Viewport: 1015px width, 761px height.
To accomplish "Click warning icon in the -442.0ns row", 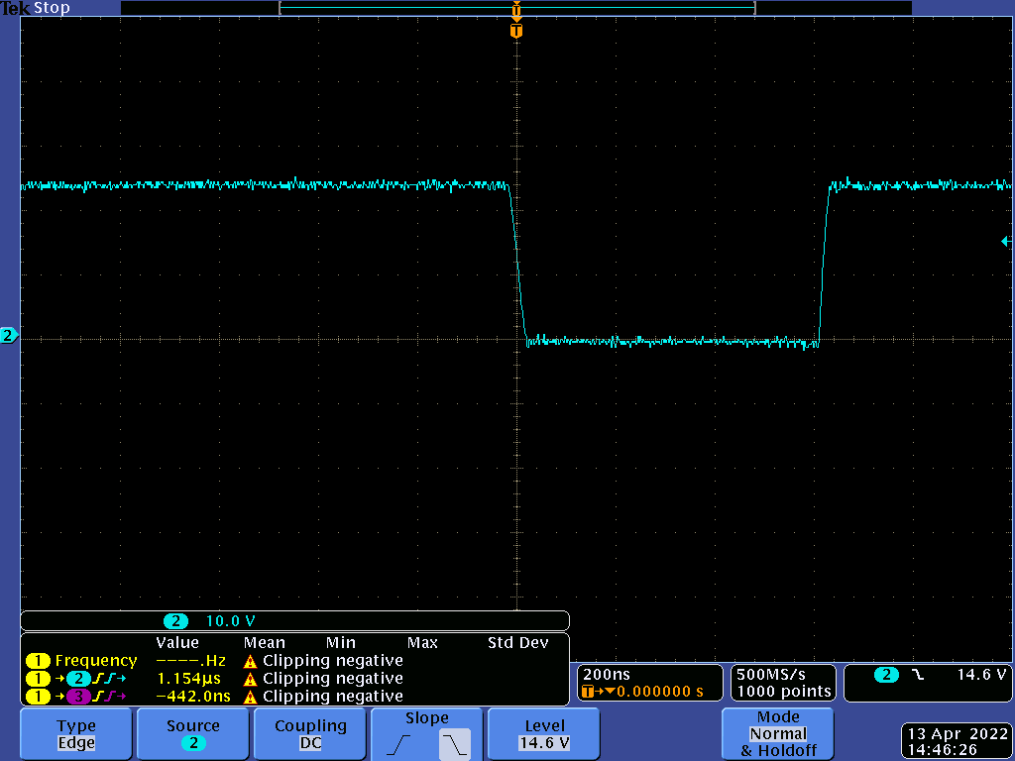I will pyautogui.click(x=250, y=697).
